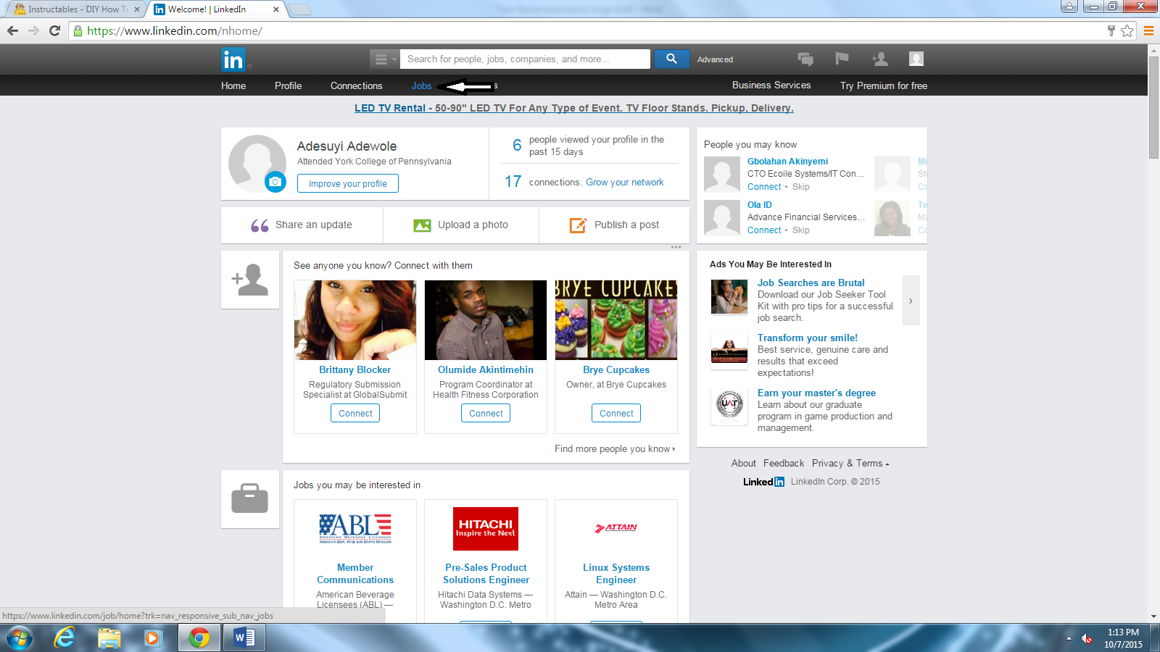Open the three-dot options above the feed
Screen dimensions: 1160x652
[676, 247]
